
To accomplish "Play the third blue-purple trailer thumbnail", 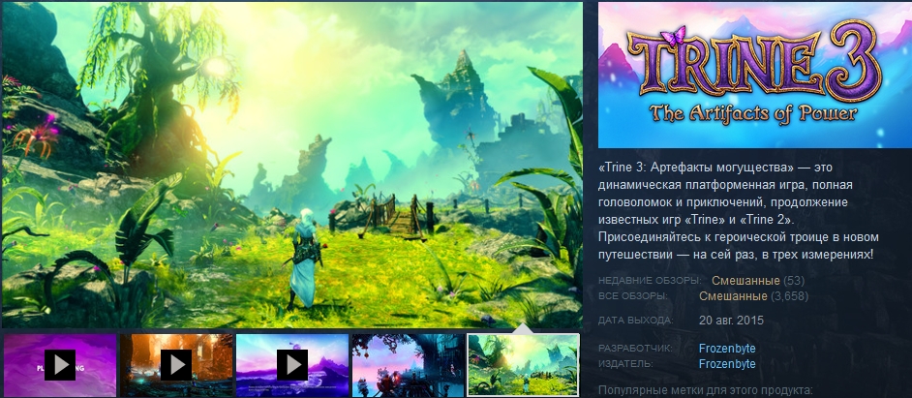I will click(292, 365).
